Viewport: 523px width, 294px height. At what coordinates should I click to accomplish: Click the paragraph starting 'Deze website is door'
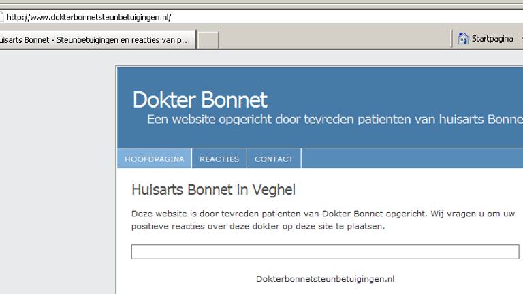point(323,220)
